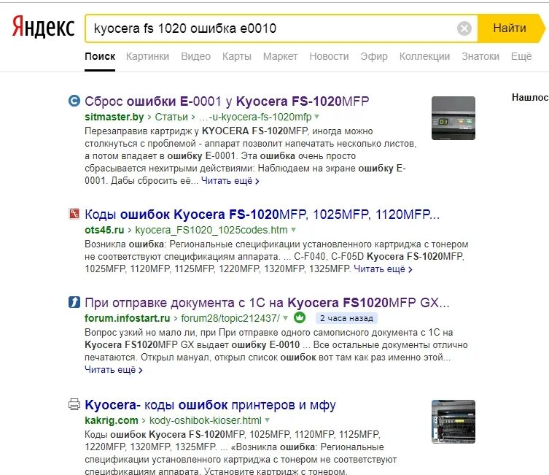This screenshot has width=549, height=475.
Task: Open the forum.infostart.ru domain link
Action: tap(128, 318)
